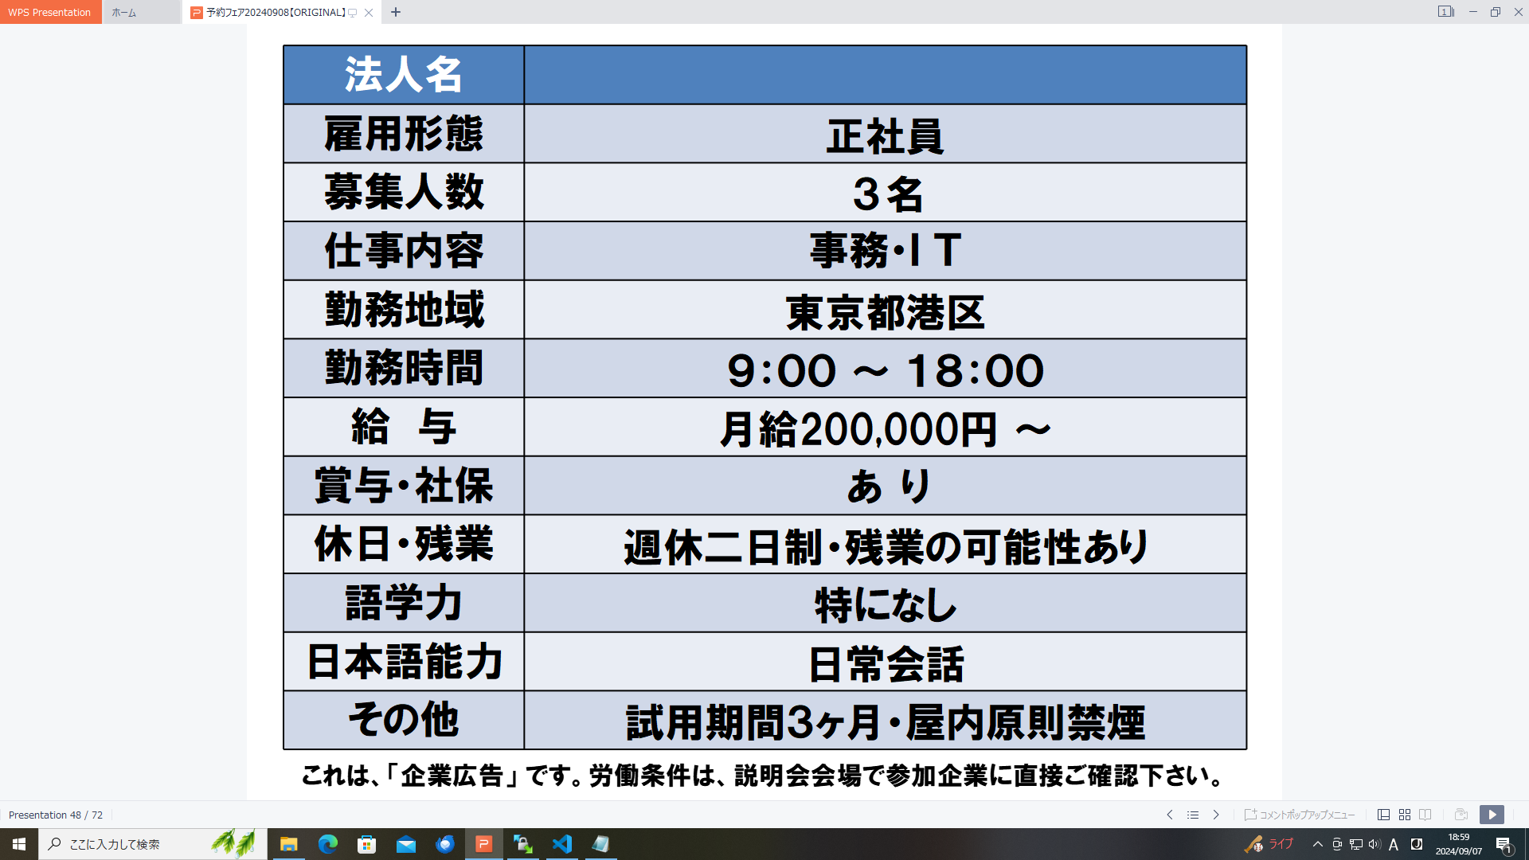The image size is (1529, 860).
Task: Click the 週休二日制 overtime cell
Action: click(885, 545)
